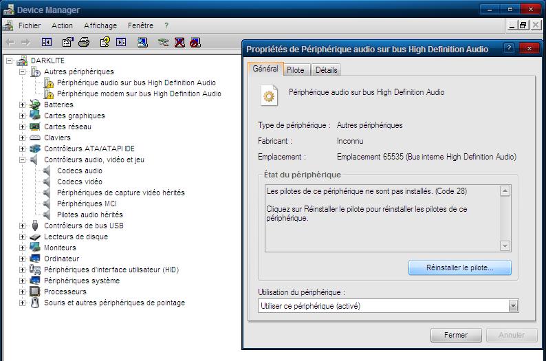Switch to the Pilote tab
Screen dimensions: 546x361
[296, 70]
